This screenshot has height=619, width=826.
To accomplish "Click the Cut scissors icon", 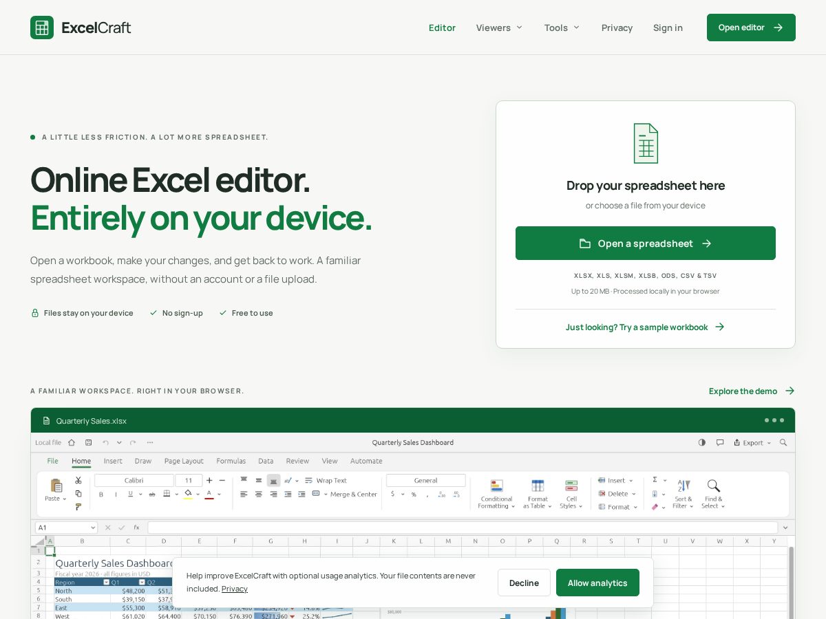I will (78, 480).
